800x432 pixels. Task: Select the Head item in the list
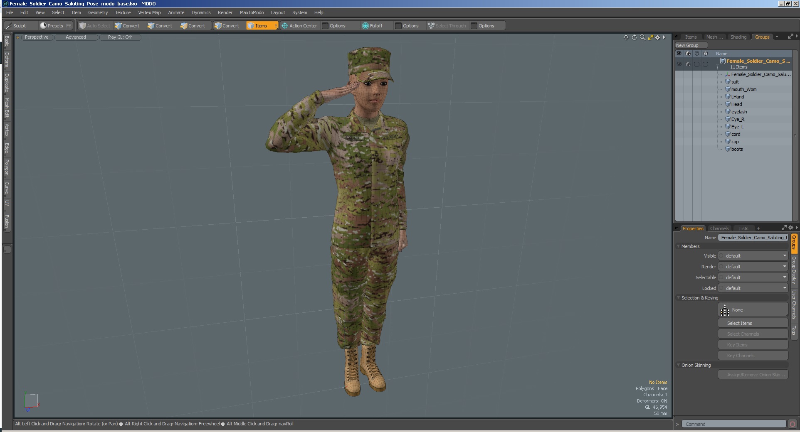(x=736, y=104)
